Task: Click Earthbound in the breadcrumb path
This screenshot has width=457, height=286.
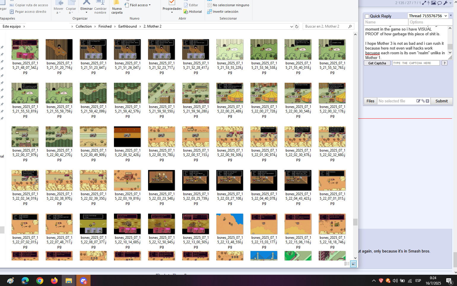Action: (x=127, y=26)
